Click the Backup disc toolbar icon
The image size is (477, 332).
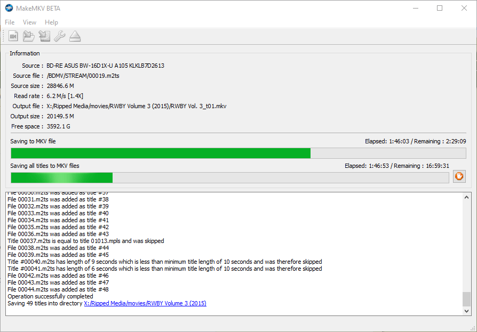tap(44, 36)
